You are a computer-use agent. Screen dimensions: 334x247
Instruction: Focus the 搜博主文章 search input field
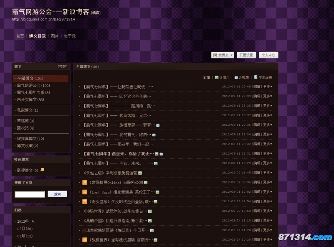pyautogui.click(x=30, y=194)
